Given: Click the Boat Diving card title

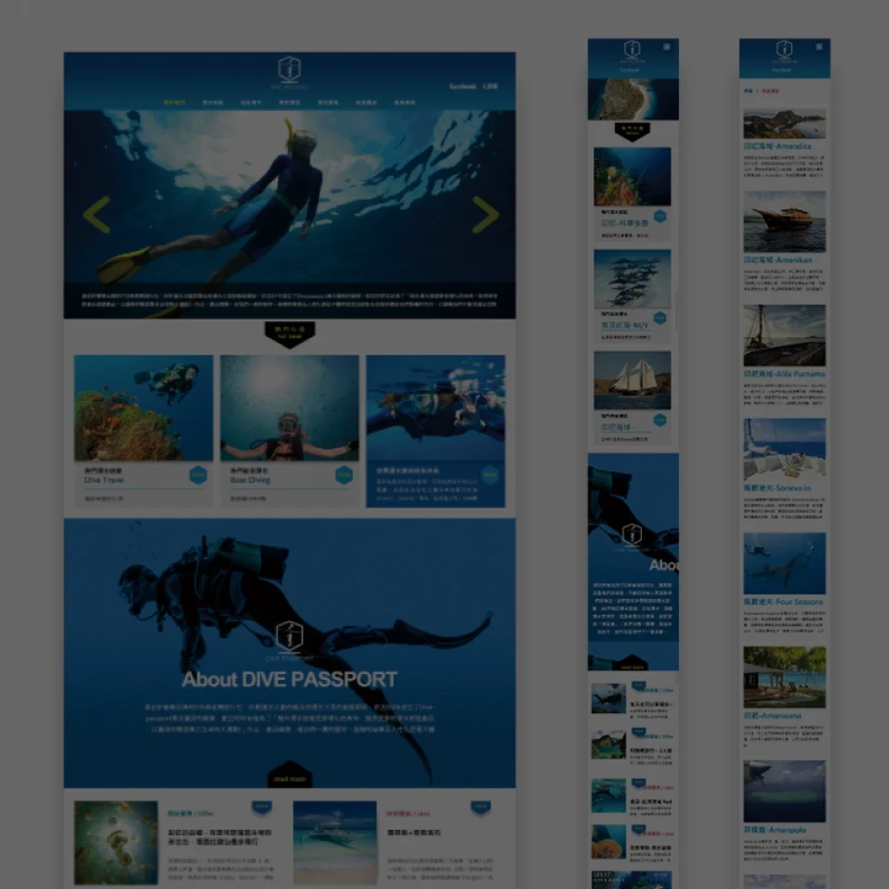Looking at the screenshot, I should click(250, 480).
